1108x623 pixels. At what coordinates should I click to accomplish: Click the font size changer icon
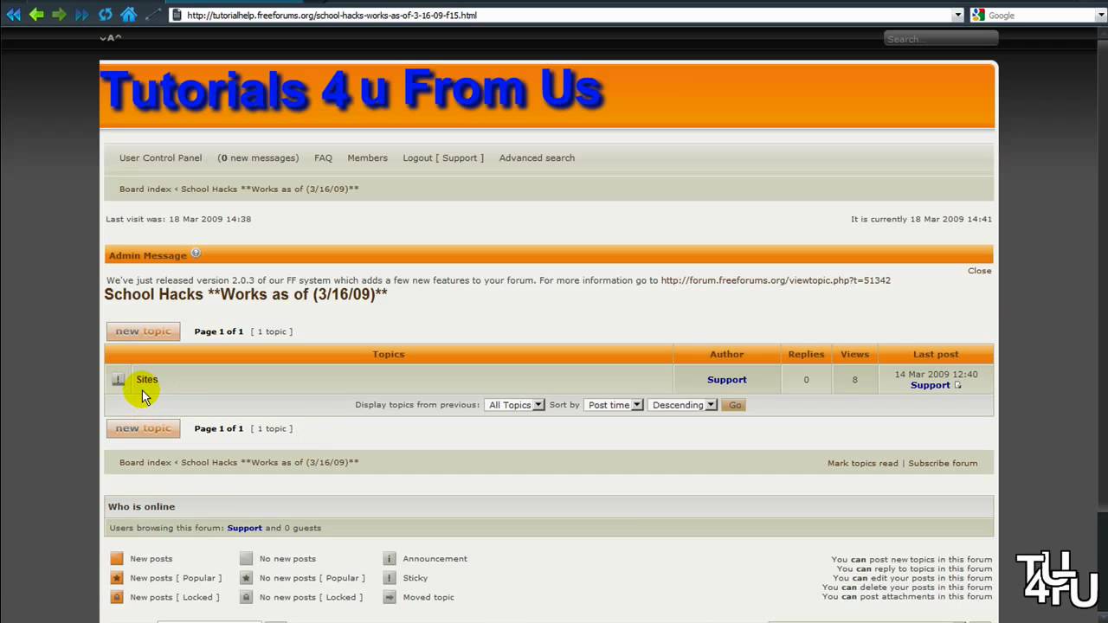point(110,38)
